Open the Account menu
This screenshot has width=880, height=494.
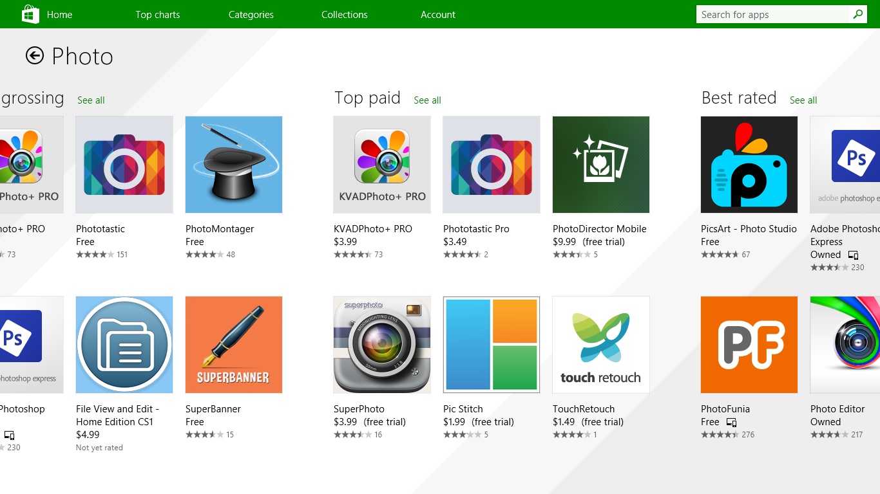[x=438, y=14]
